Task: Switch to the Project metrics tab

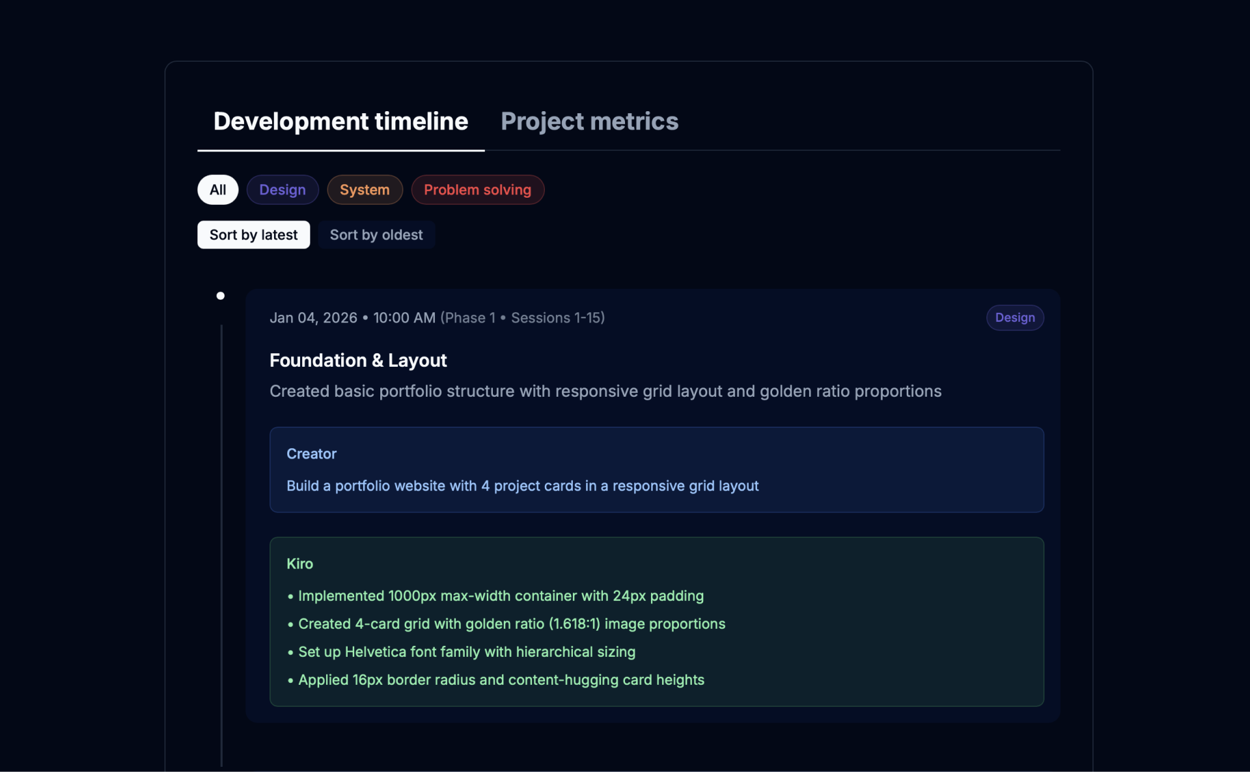Action: click(589, 122)
